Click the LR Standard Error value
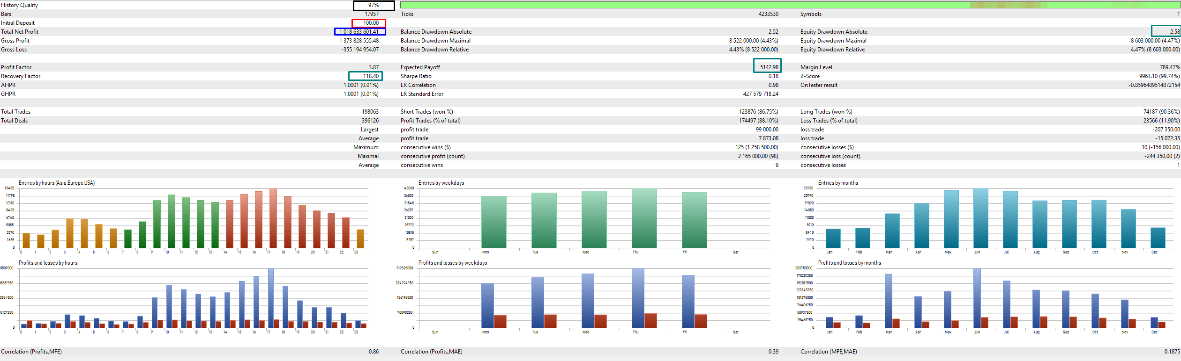Viewport: 1181px width, 361px height. (761, 94)
